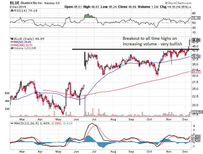The width and height of the screenshot is (203, 154).
Task: Click the 2M volume axis label
Action: [x=7, y=109]
